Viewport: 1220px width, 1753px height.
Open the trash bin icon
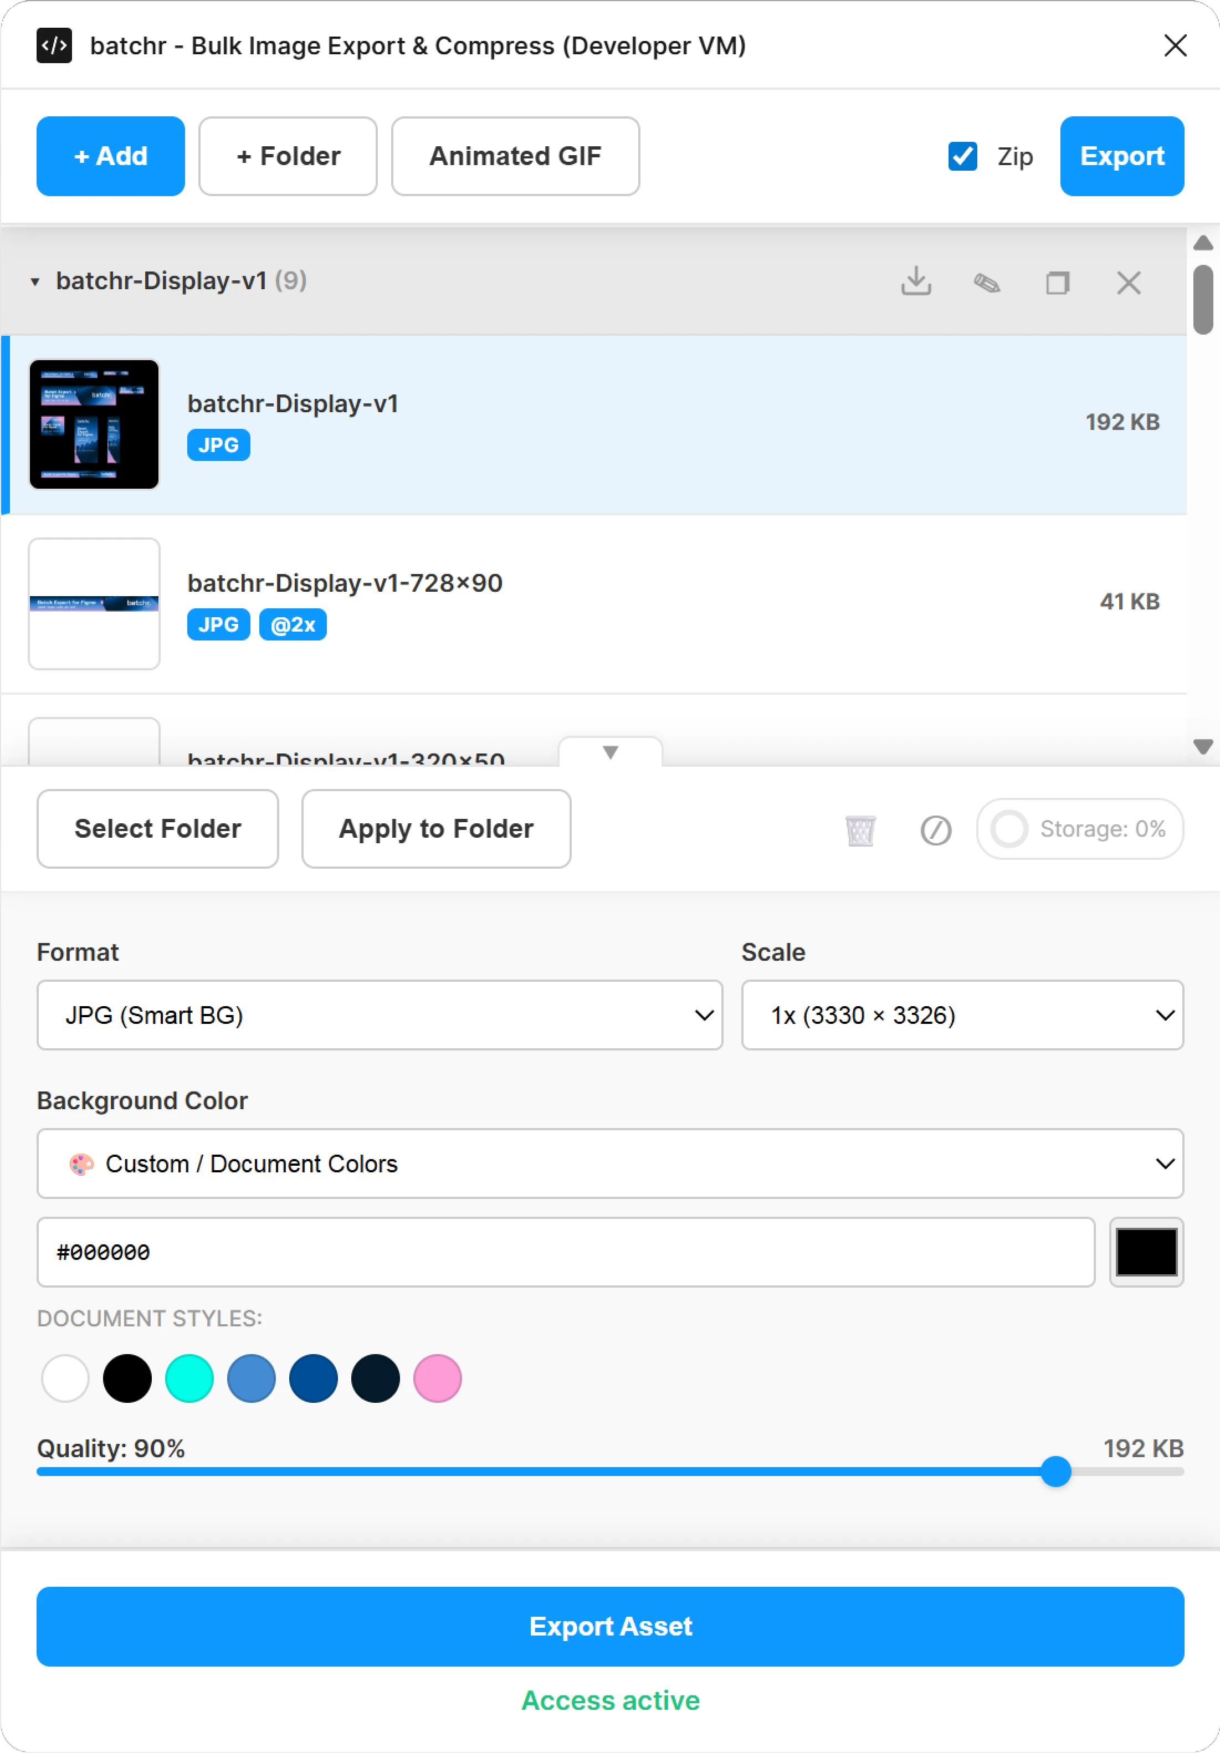(860, 829)
